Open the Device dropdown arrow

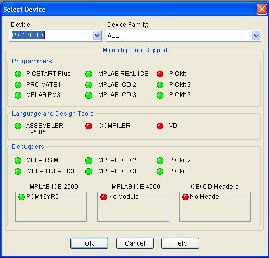(97, 36)
